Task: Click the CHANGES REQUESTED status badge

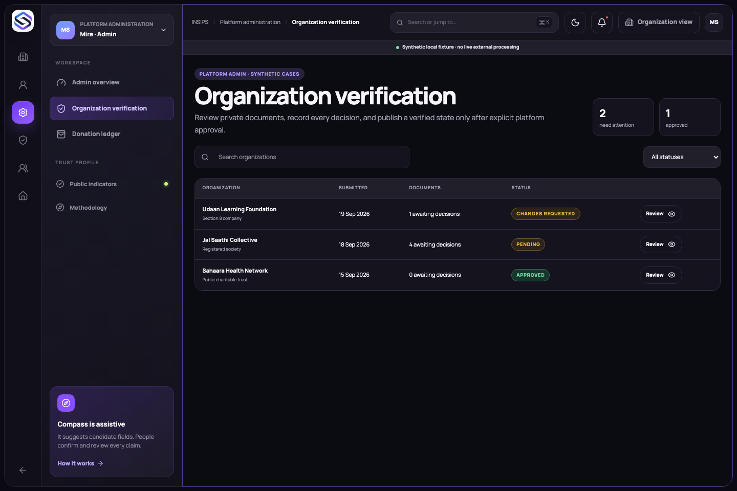Action: pos(546,214)
